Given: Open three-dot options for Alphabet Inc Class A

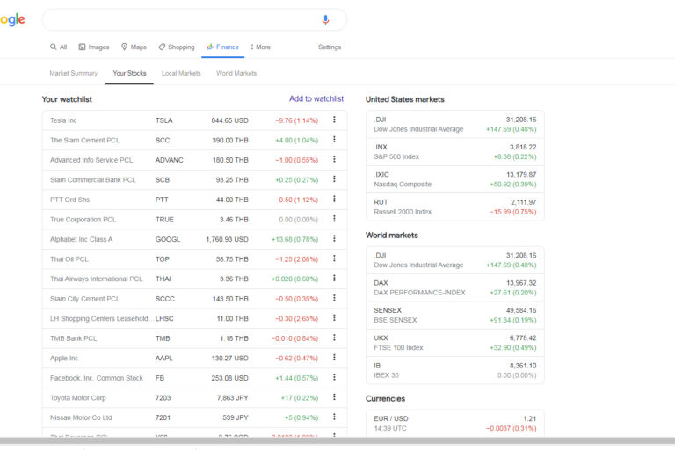Looking at the screenshot, I should pyautogui.click(x=334, y=239).
